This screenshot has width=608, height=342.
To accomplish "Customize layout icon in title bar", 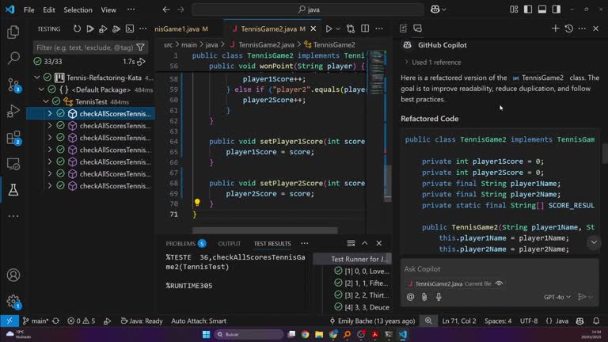I will pos(514,9).
